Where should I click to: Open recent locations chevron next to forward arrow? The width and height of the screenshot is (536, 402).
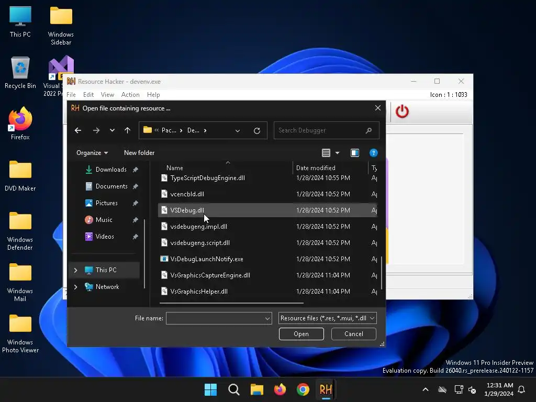pos(112,130)
